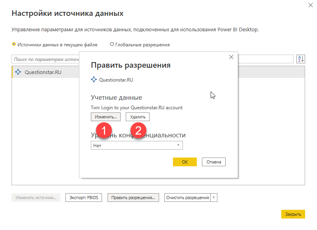
Task: Click the disabled 'Изменить источник...' button
Action: pyautogui.click(x=36, y=198)
